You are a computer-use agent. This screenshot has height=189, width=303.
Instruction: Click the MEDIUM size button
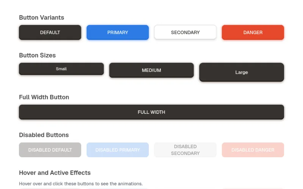151,70
